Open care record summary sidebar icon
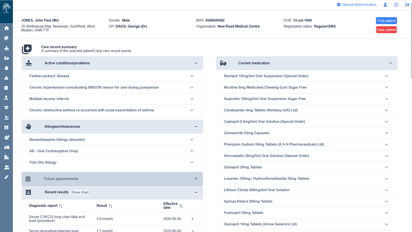412x232 pixels. pyautogui.click(x=6, y=38)
